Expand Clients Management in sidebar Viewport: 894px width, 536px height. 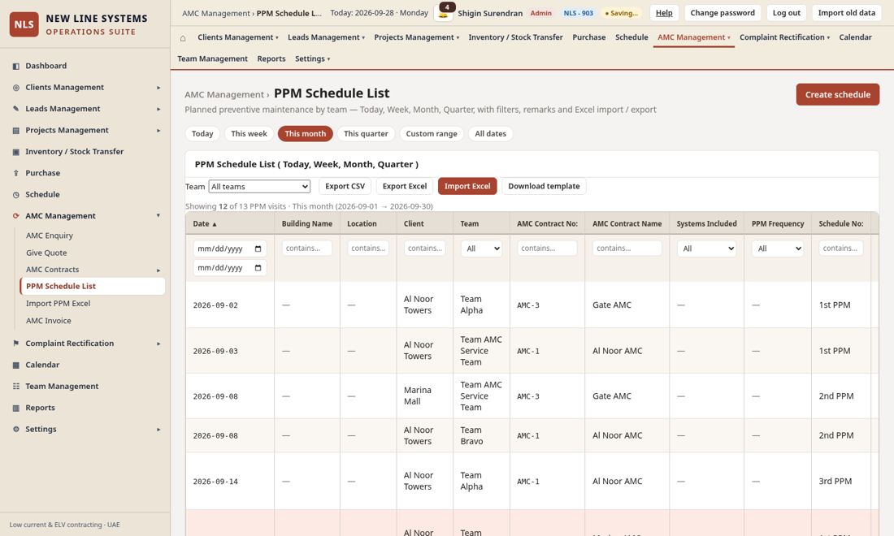pos(158,88)
